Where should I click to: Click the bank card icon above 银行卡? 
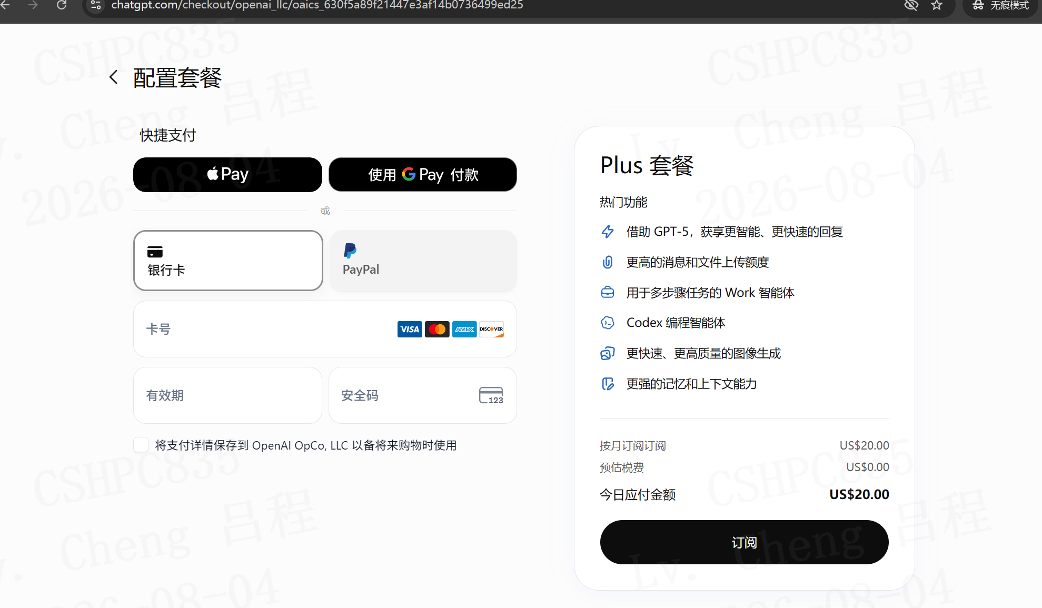(x=155, y=252)
